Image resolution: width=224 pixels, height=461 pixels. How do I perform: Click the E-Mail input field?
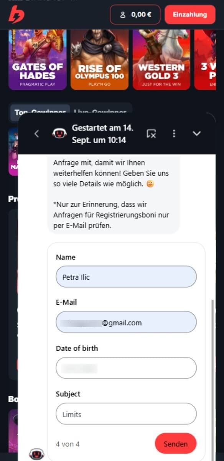(126, 322)
